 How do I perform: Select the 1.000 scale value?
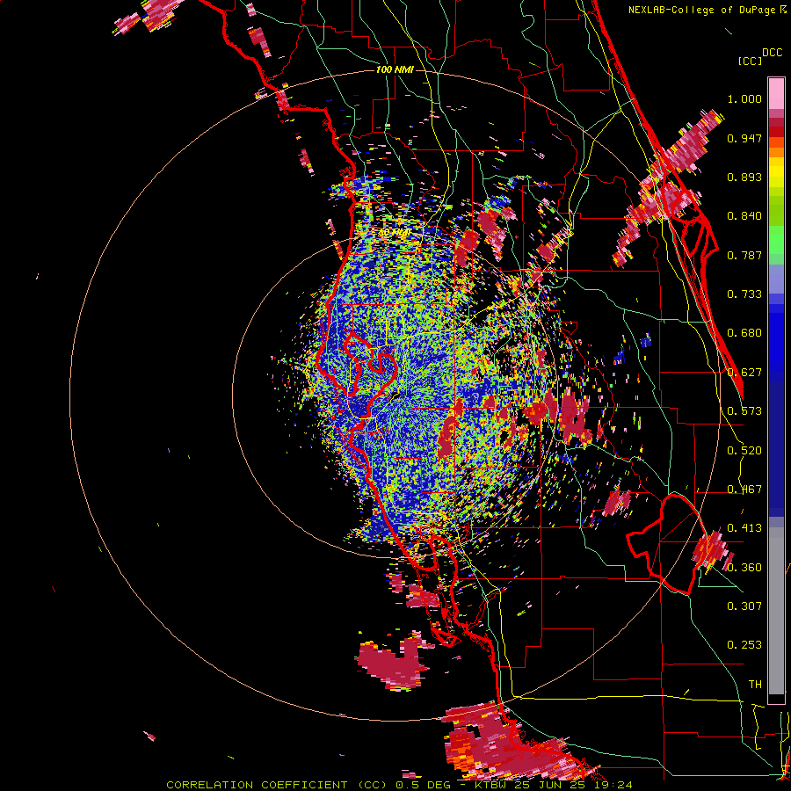point(744,98)
